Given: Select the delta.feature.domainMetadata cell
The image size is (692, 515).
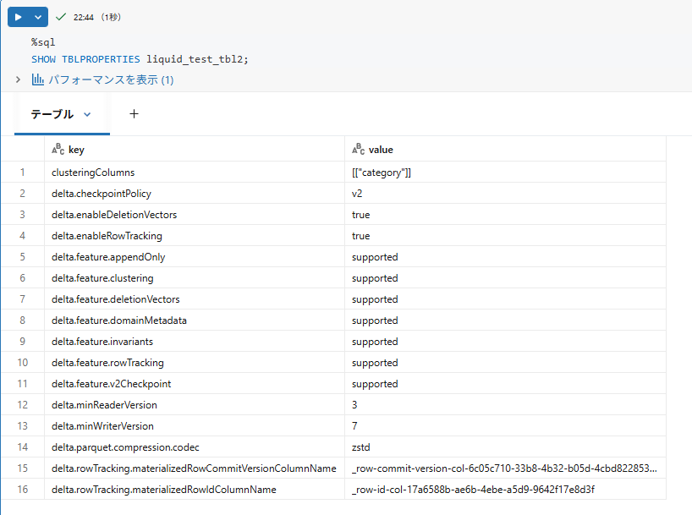Looking at the screenshot, I should pos(195,321).
